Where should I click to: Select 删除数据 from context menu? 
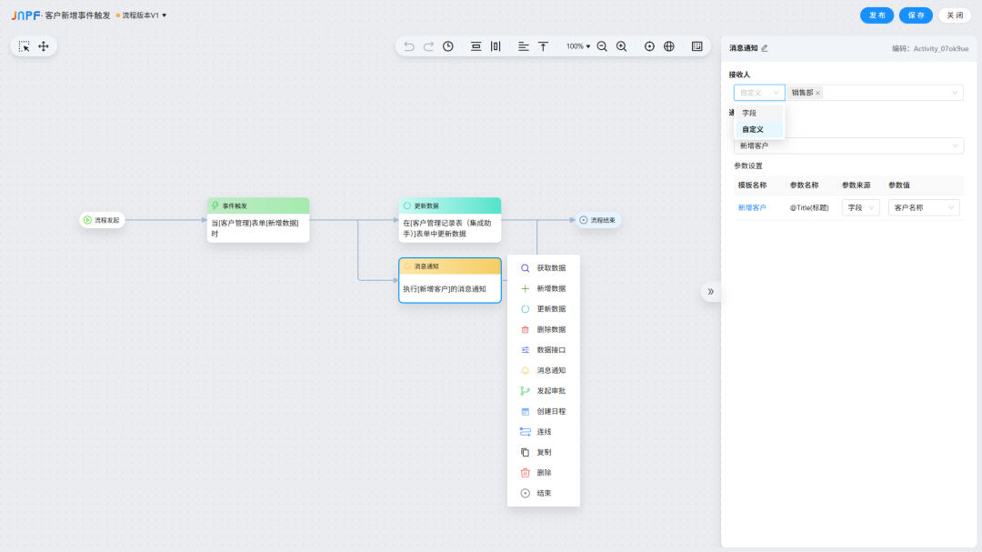pyautogui.click(x=543, y=329)
